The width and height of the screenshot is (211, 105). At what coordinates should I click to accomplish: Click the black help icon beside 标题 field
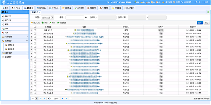[86, 17]
